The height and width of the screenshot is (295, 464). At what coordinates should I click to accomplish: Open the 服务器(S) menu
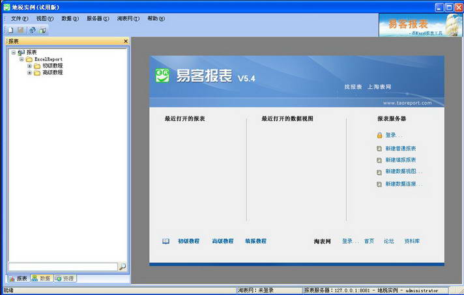click(98, 19)
